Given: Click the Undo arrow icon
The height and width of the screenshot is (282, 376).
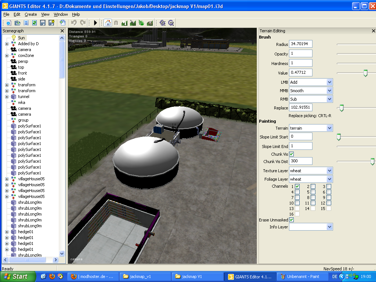Looking at the screenshot, I should coord(74,23).
